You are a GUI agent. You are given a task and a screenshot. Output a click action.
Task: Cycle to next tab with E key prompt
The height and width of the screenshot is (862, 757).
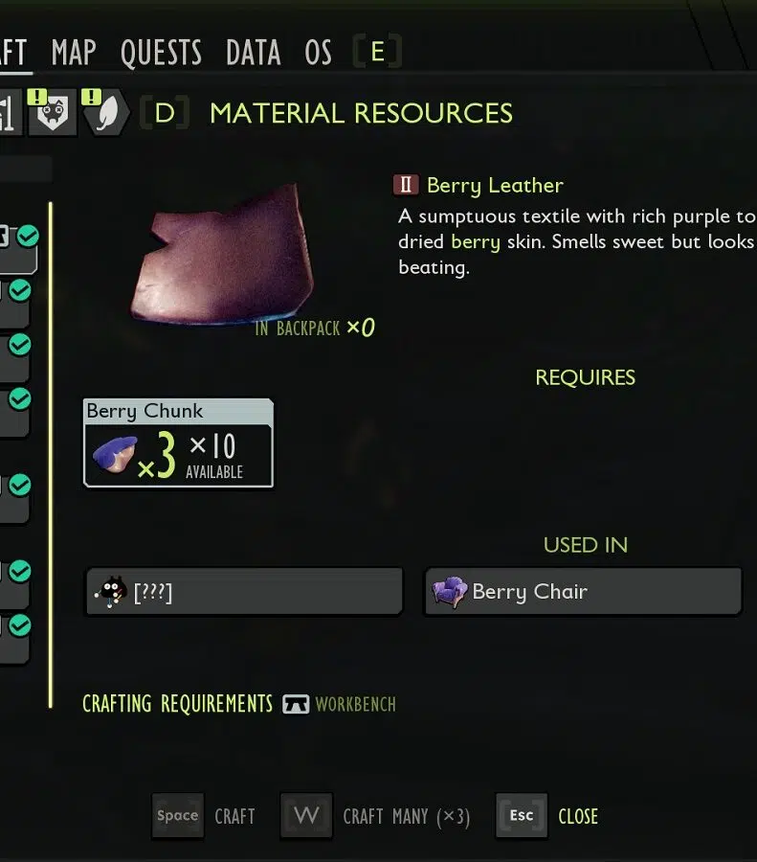pos(377,52)
